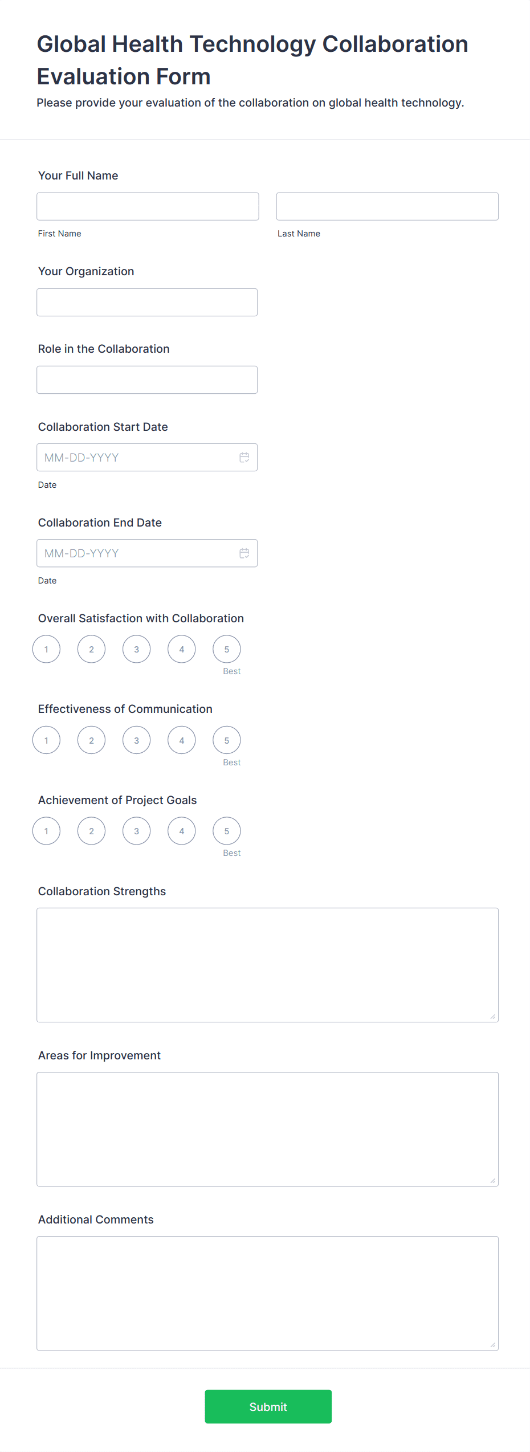This screenshot has width=530, height=1452.
Task: Select 1 for Overall Satisfaction with Collaboration
Action: click(x=47, y=650)
